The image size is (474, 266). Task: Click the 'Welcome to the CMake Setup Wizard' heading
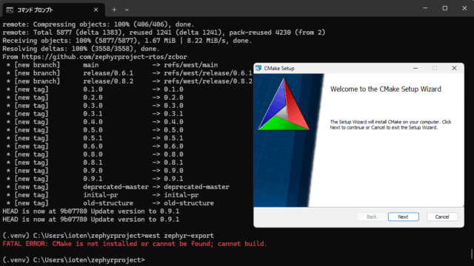point(385,89)
